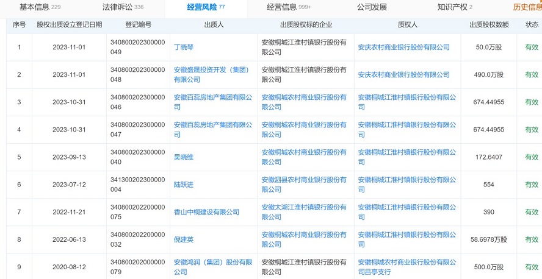Image resolution: width=542 pixels, height=279 pixels.
Task: Select registration number 341300202300000004
Action: (x=137, y=185)
